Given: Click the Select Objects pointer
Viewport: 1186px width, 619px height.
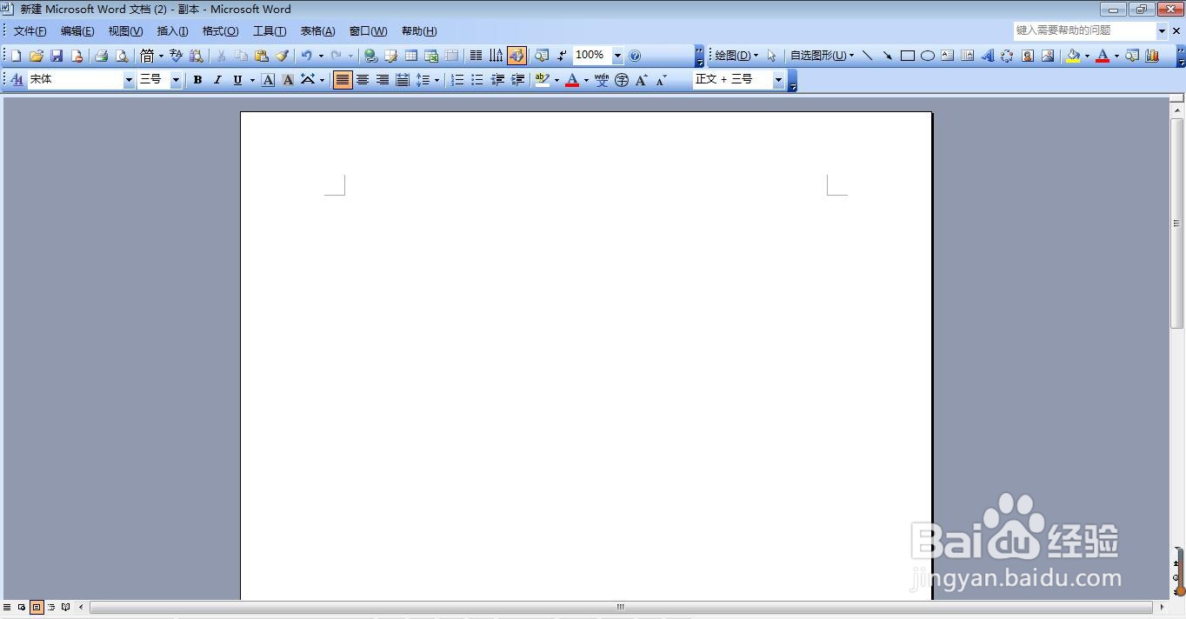Looking at the screenshot, I should coord(771,56).
